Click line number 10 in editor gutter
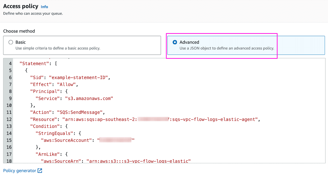Screen dimensions: 328x177 9,105
